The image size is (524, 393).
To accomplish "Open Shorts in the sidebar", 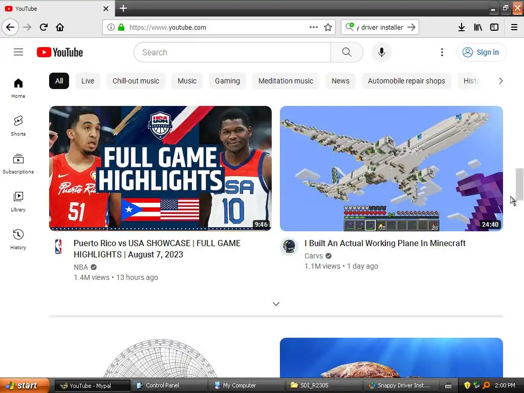I will point(18,126).
